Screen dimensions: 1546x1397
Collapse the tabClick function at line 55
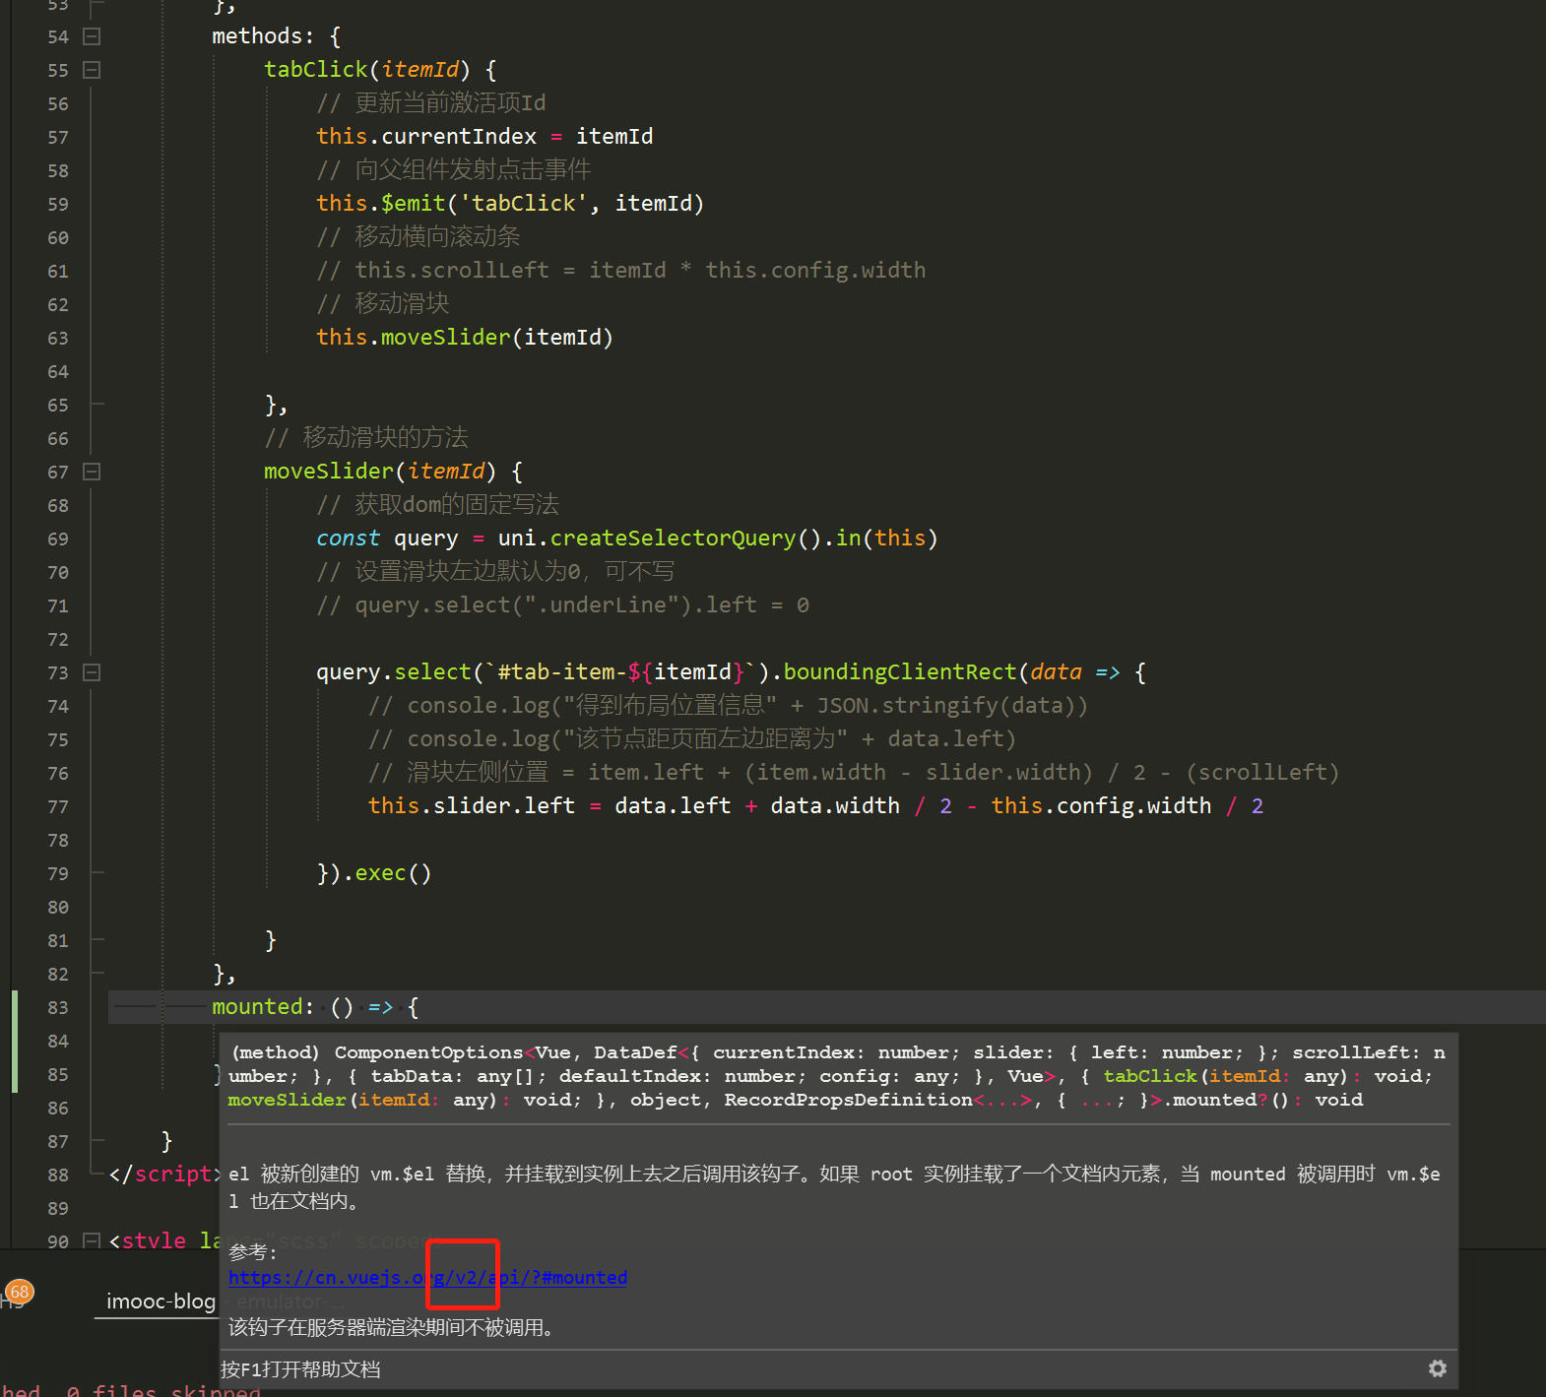click(92, 70)
